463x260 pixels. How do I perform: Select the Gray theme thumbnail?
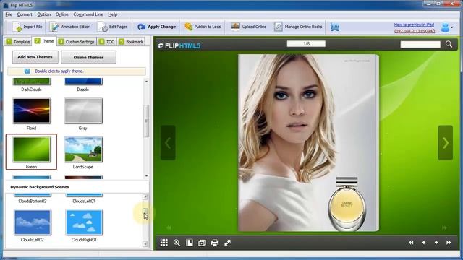coord(83,111)
